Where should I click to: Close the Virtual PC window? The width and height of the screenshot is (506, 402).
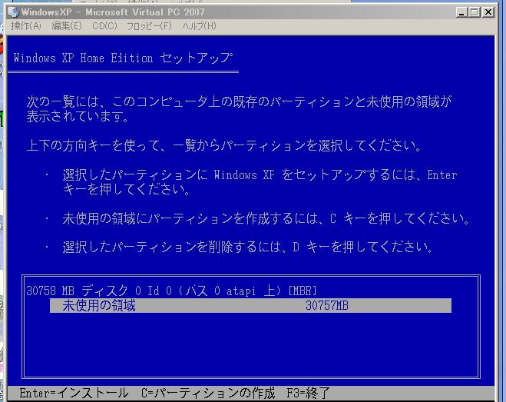coord(488,12)
